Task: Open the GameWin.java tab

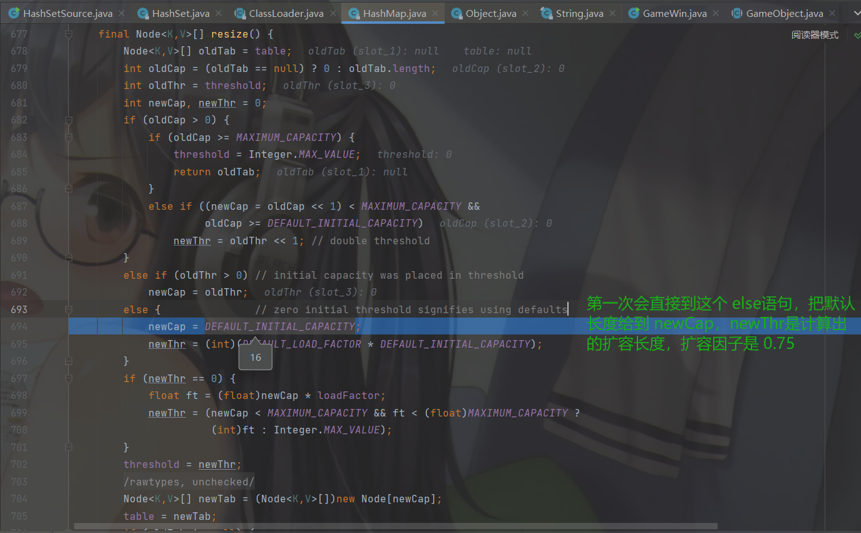Action: pyautogui.click(x=675, y=13)
